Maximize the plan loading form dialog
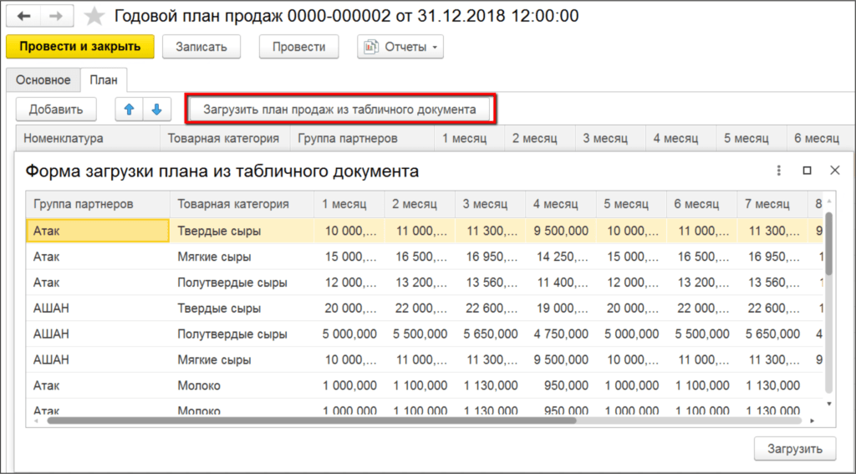This screenshot has height=474, width=856. (807, 171)
